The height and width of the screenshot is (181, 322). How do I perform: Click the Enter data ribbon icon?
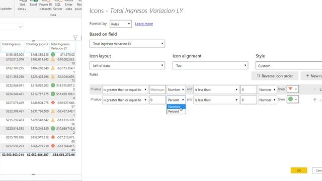[68, 6]
